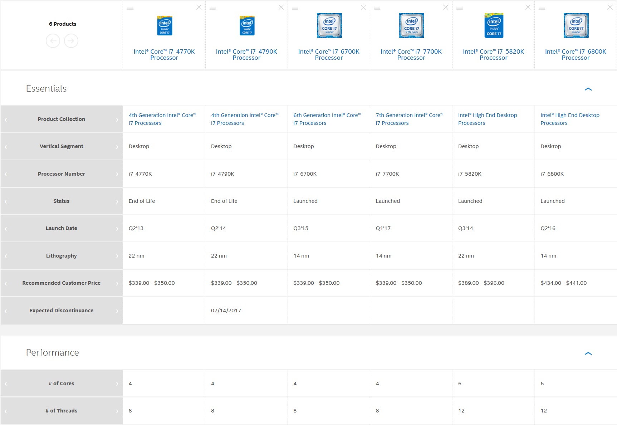Image resolution: width=617 pixels, height=425 pixels.
Task: Click right chevron on # of Cores row
Action: coord(117,384)
